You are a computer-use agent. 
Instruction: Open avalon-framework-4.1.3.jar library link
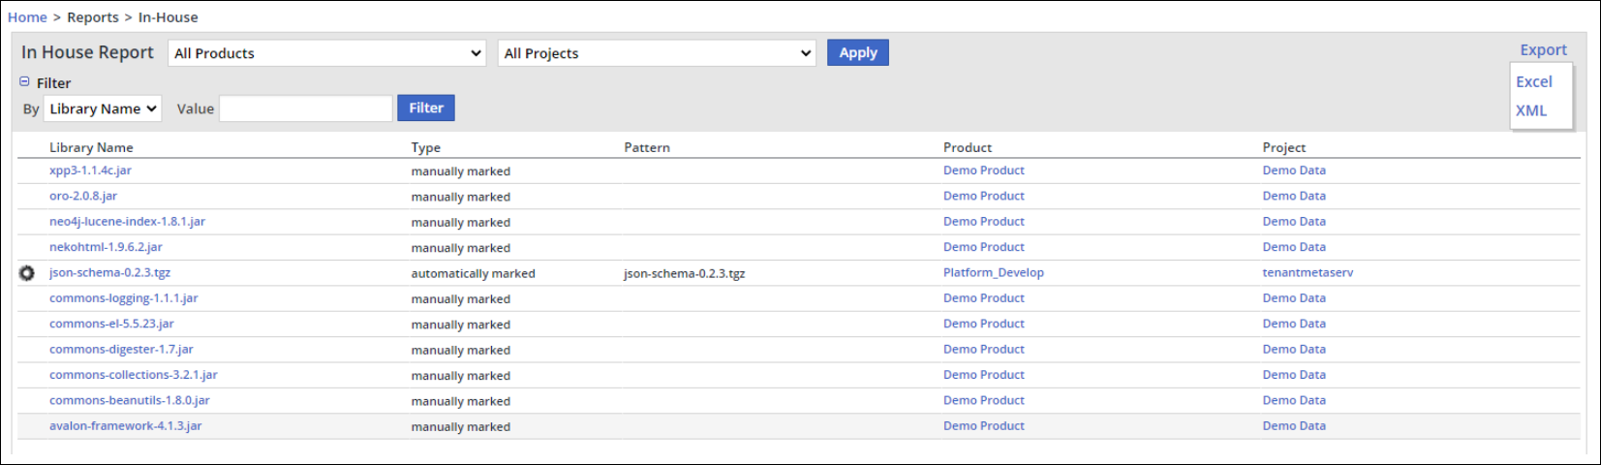(125, 426)
